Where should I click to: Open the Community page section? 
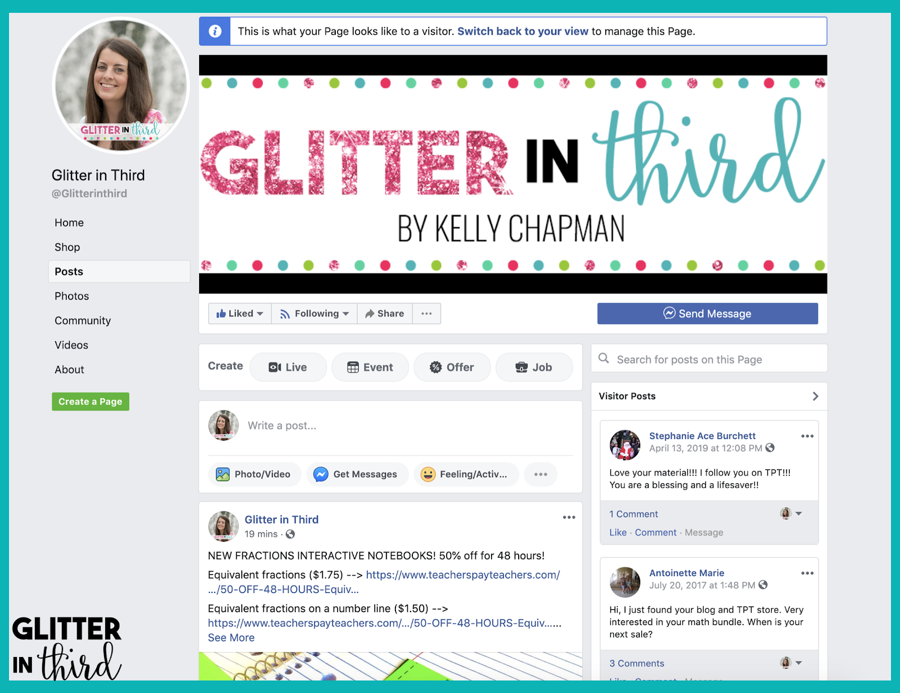click(83, 320)
